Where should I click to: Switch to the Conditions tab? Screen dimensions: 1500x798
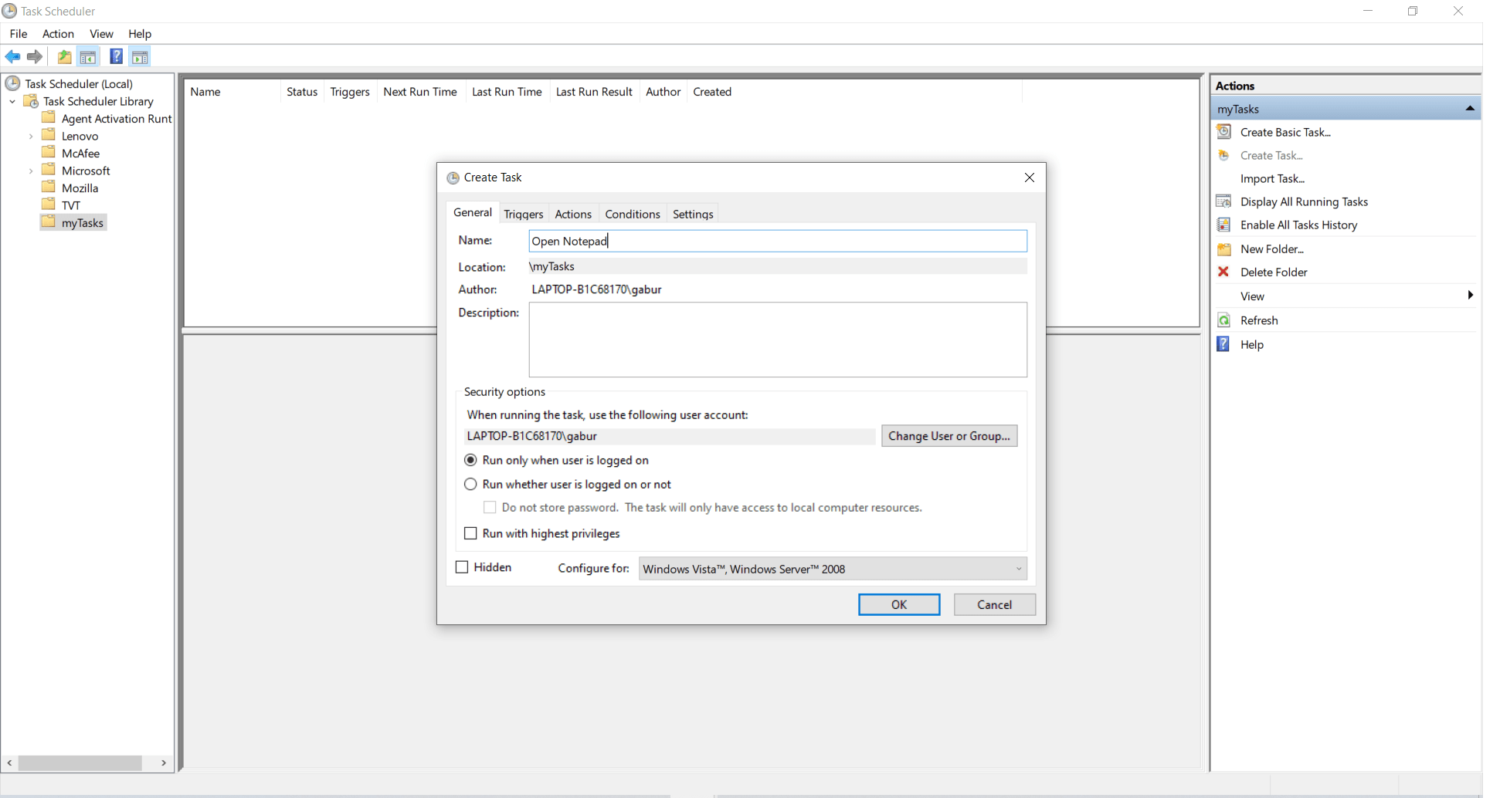633,214
